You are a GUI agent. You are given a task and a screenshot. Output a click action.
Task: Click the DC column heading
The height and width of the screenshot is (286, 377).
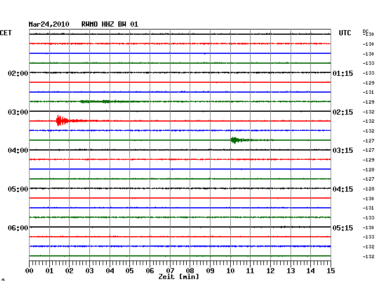pyautogui.click(x=365, y=31)
